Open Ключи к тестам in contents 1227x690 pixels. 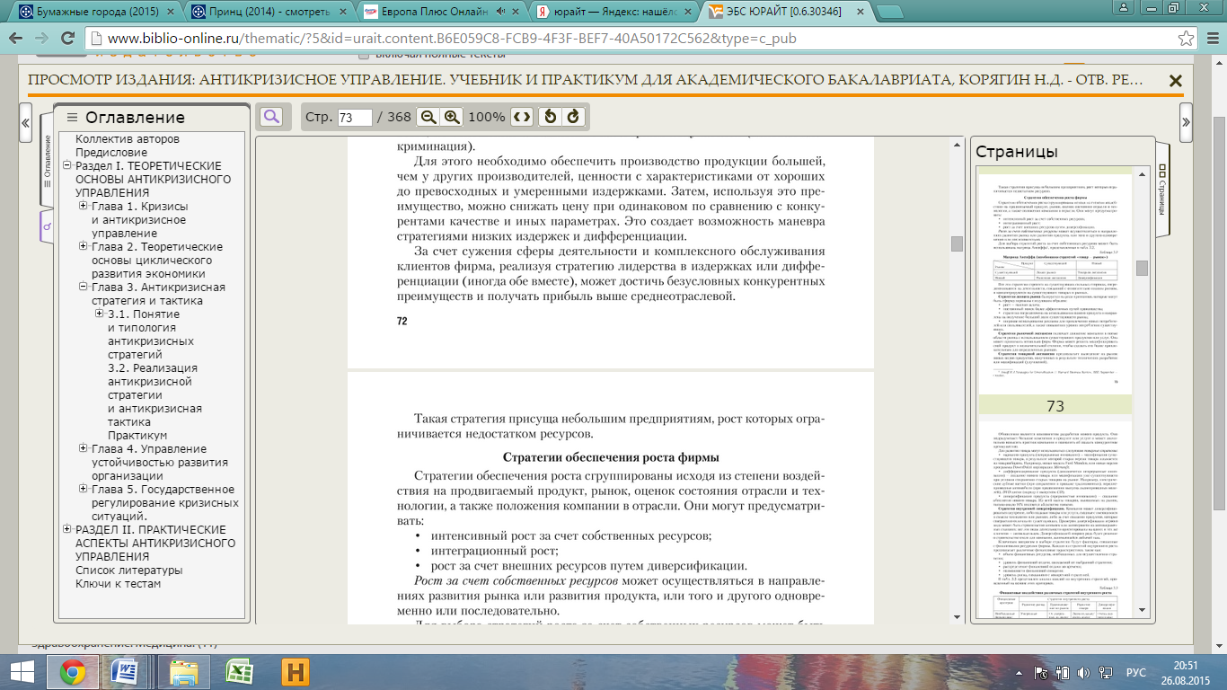click(119, 584)
